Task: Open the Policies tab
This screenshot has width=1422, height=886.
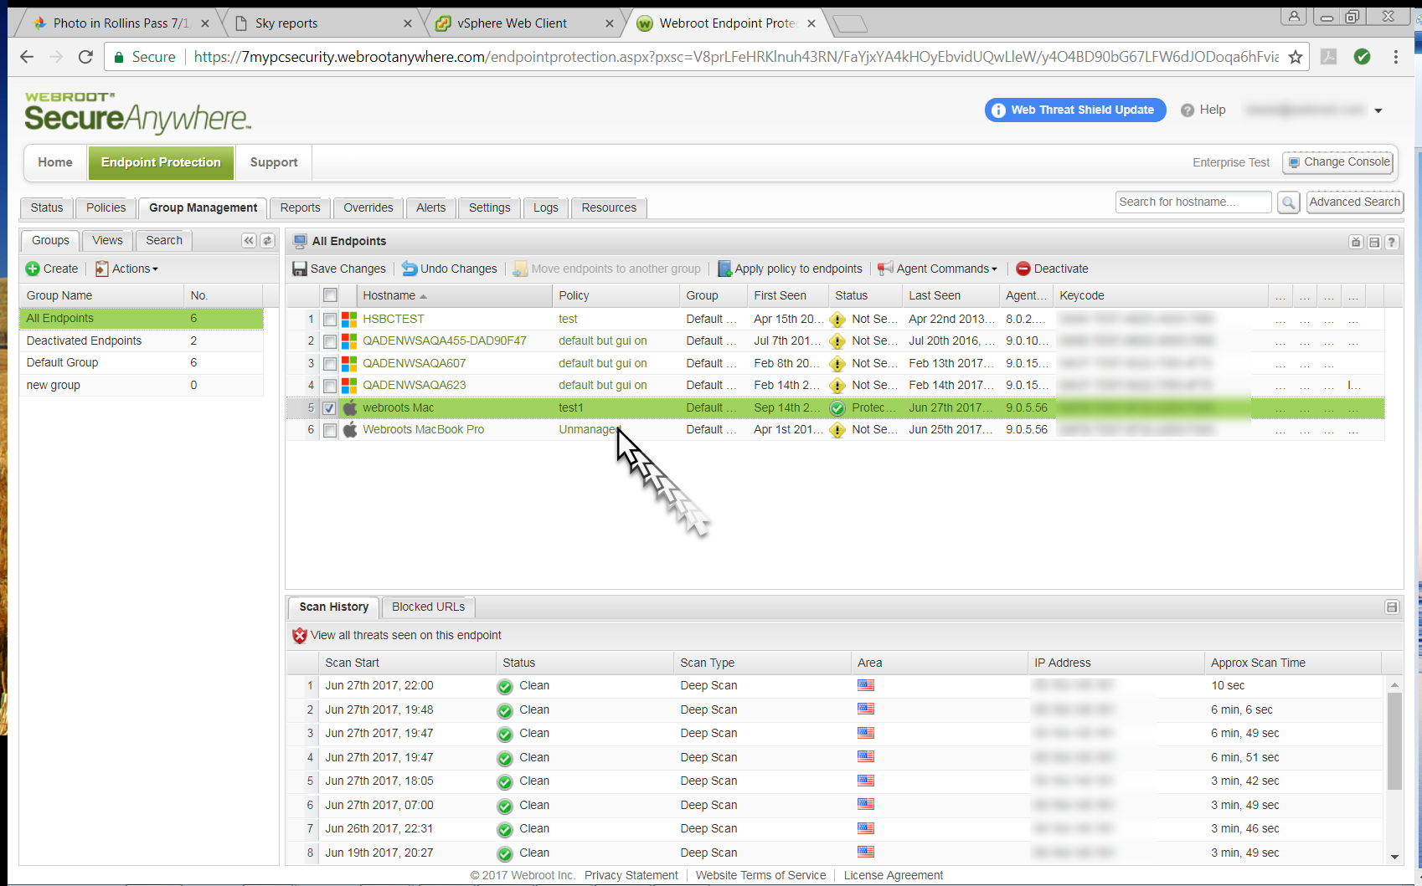Action: pos(106,207)
